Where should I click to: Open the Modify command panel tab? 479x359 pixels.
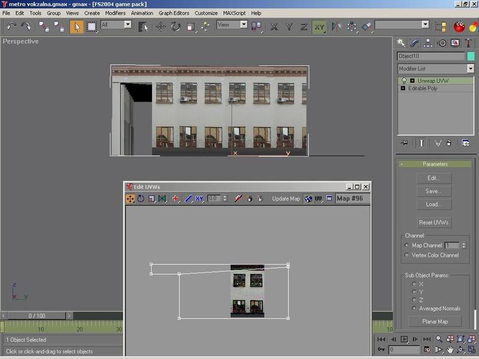point(414,43)
